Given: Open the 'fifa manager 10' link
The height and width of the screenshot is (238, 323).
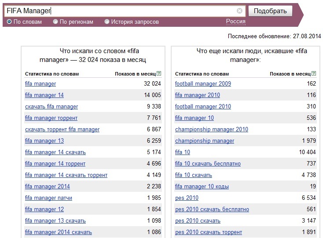Looking at the screenshot, I should tap(195, 118).
